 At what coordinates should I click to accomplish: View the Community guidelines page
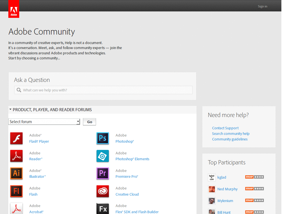tap(230, 139)
